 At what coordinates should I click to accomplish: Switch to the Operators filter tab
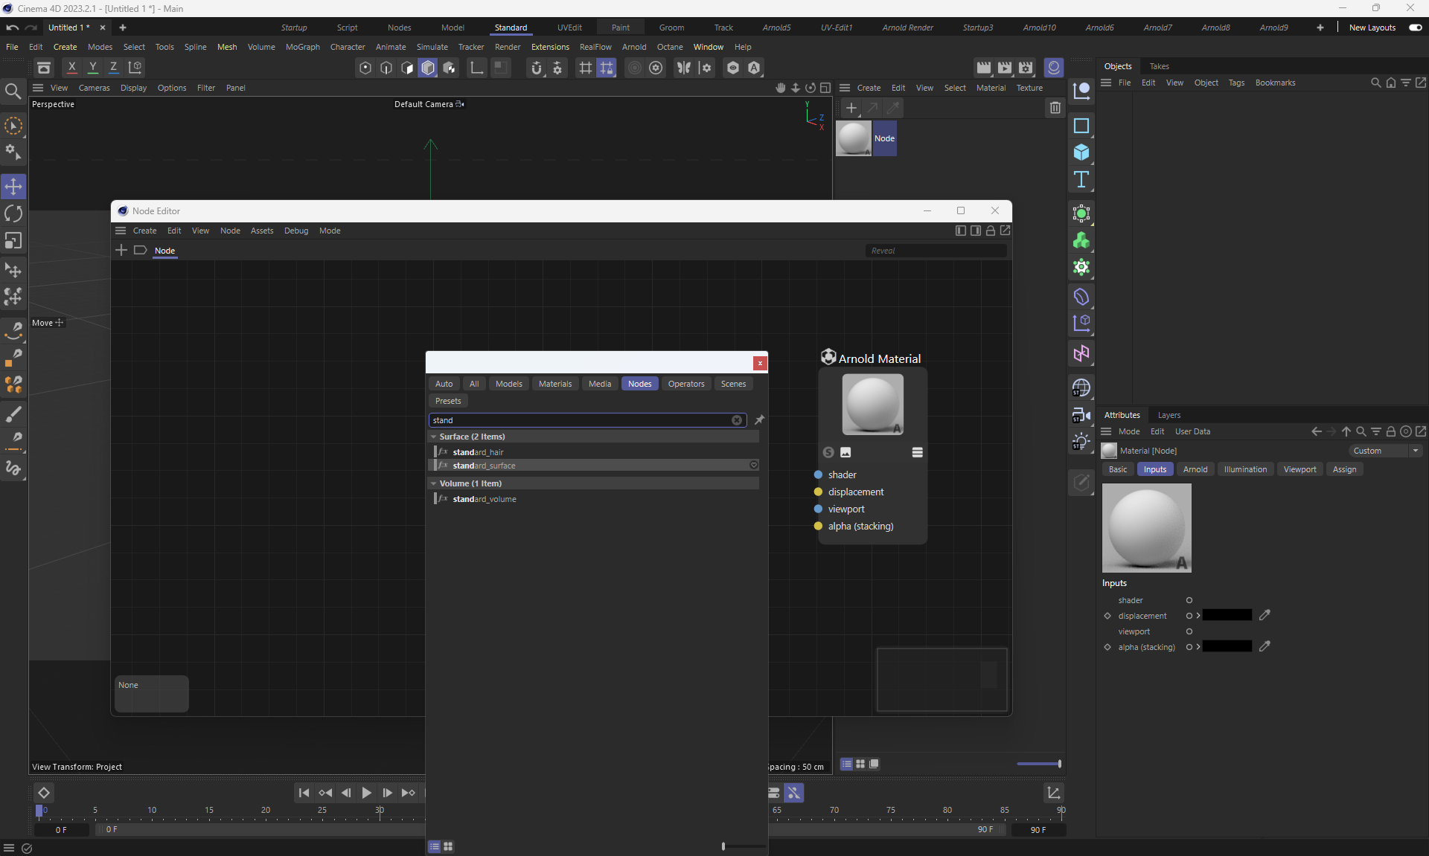685,384
